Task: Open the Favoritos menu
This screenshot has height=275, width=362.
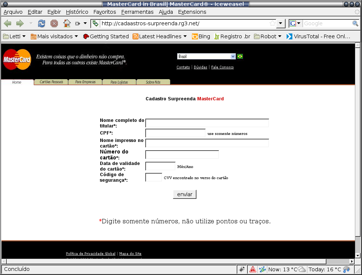Action: point(105,12)
